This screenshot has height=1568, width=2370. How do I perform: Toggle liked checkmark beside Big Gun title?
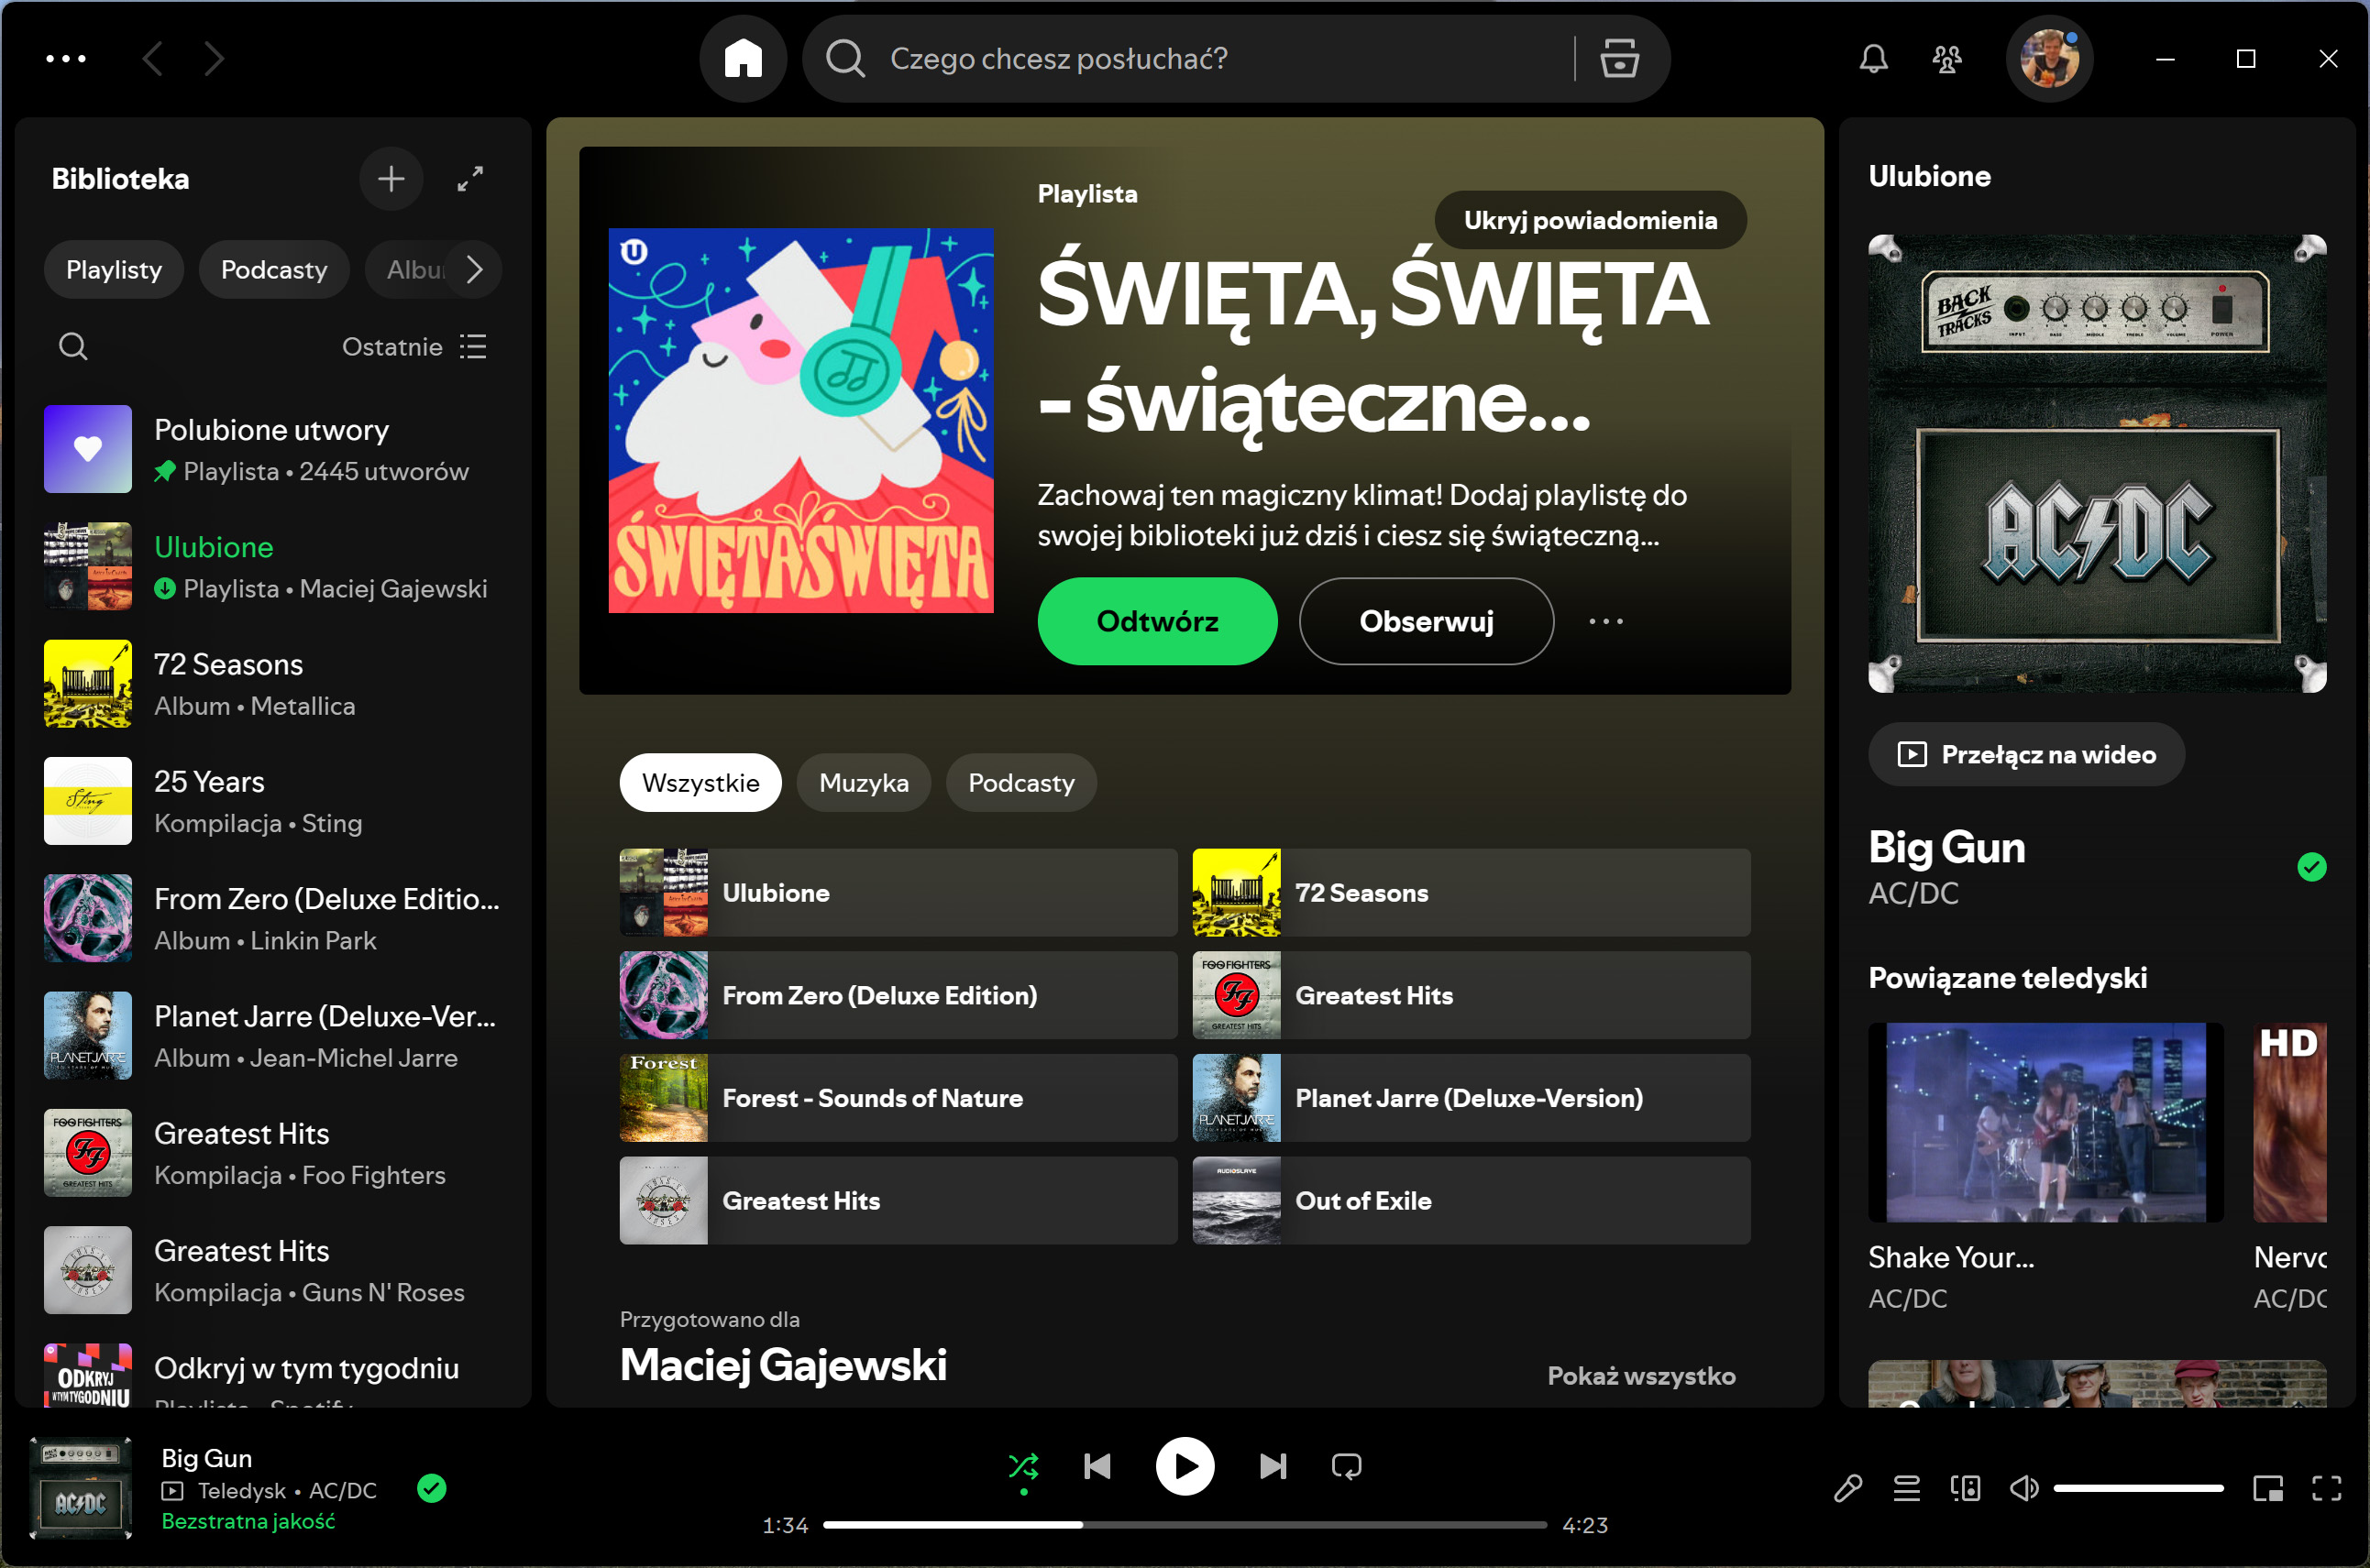click(2311, 867)
